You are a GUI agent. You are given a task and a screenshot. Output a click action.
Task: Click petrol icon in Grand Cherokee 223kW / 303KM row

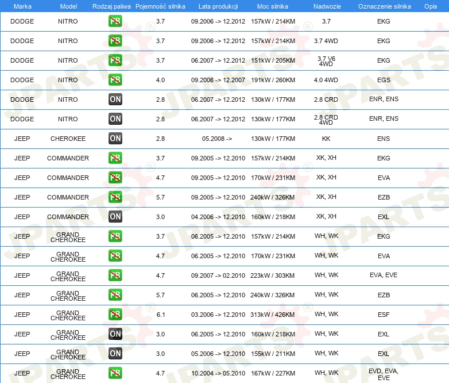[x=115, y=275]
